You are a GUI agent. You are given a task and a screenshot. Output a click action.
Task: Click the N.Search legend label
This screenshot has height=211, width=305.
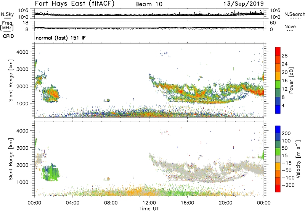[294, 14]
